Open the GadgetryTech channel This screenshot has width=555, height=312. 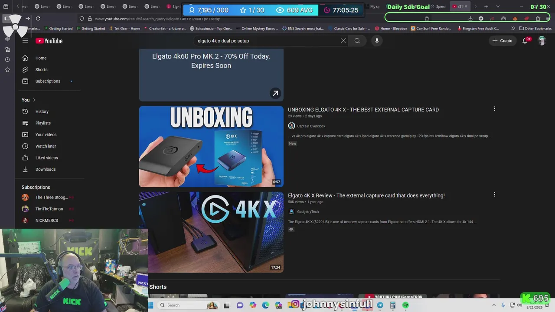(308, 212)
